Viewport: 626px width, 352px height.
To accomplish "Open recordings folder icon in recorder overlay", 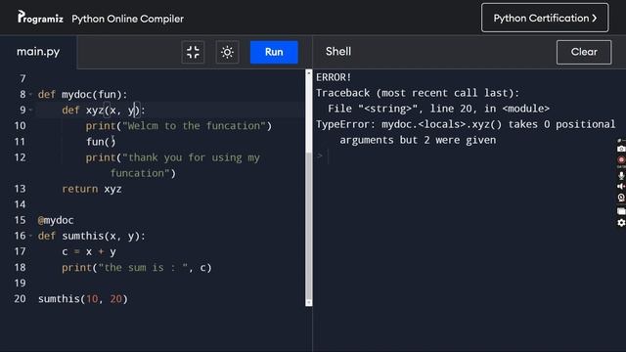I will [x=621, y=211].
